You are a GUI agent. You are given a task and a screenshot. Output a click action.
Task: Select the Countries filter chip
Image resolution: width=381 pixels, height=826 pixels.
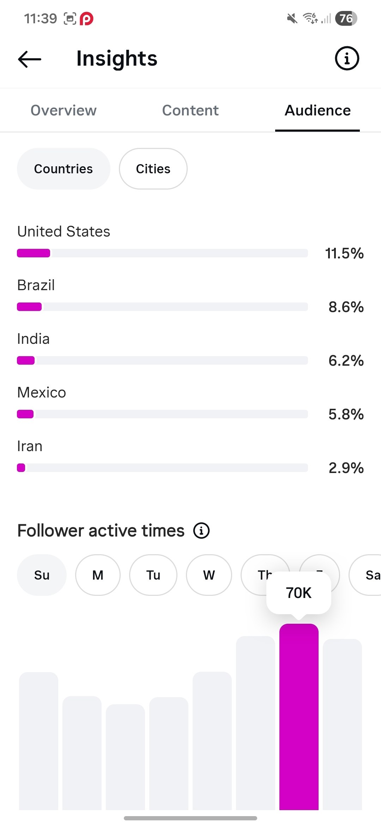point(64,169)
